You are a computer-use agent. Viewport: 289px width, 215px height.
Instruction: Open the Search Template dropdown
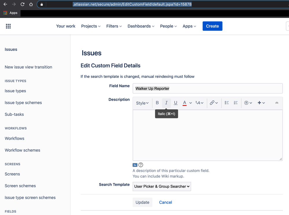point(162,186)
